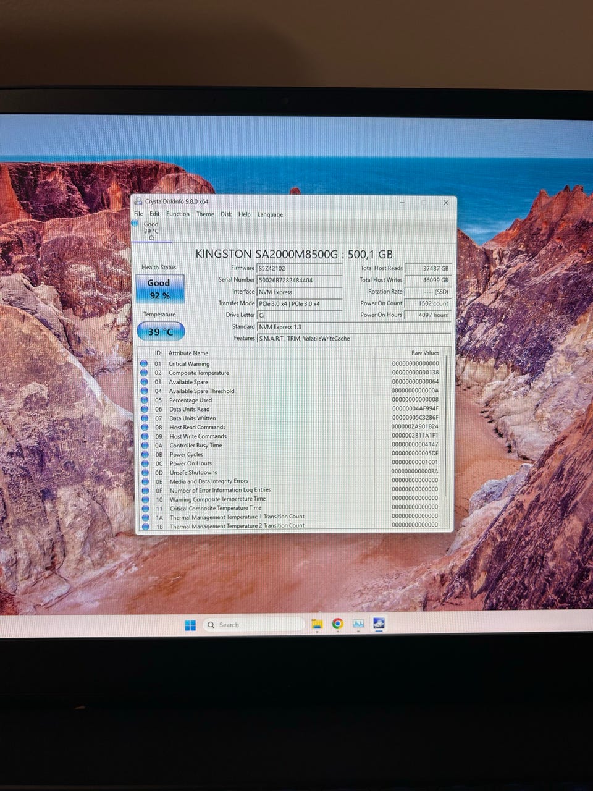This screenshot has width=593, height=791.
Task: Select the status orb beside Host Write Commands
Action: coord(144,436)
